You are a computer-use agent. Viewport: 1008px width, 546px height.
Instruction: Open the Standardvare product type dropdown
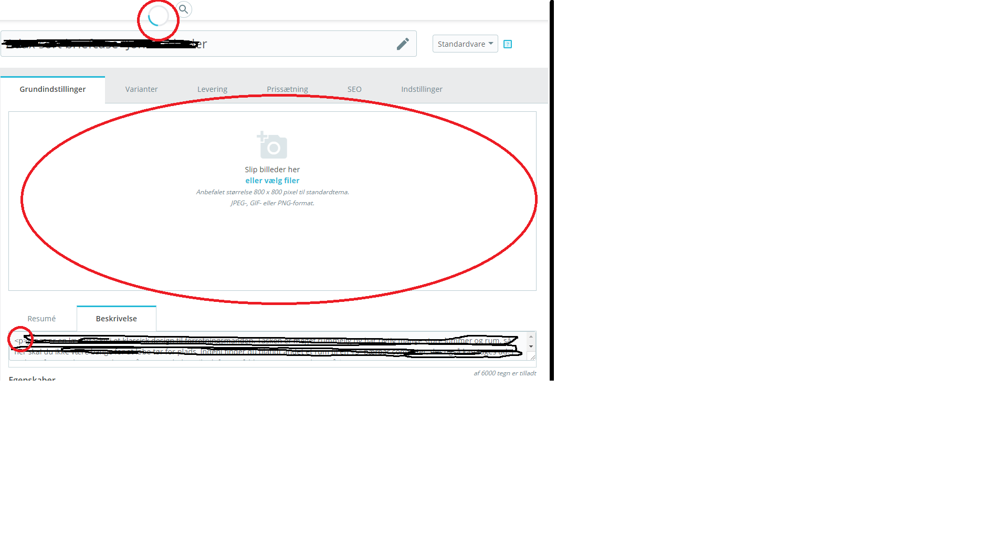465,44
